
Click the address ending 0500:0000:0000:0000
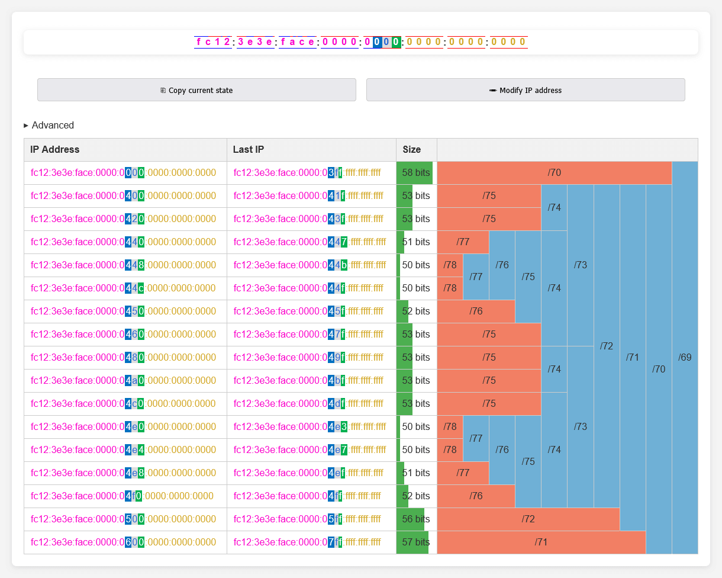[x=123, y=519]
